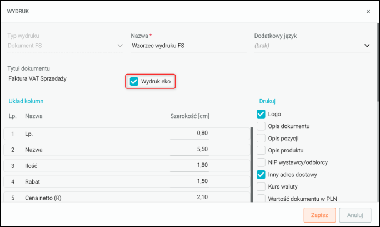
Task: Click the Dokument FS combo box
Action: [65, 46]
